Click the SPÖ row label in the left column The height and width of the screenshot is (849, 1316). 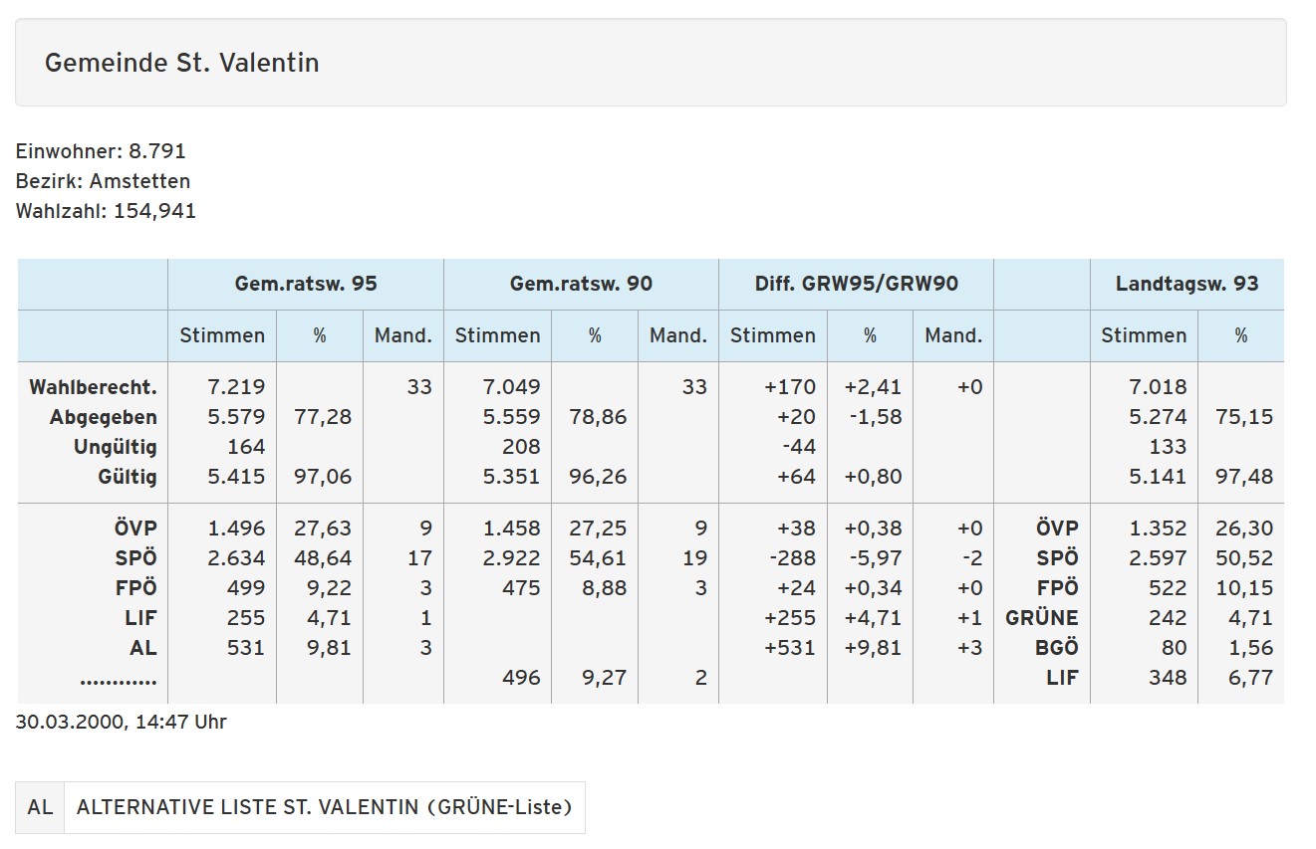[136, 558]
